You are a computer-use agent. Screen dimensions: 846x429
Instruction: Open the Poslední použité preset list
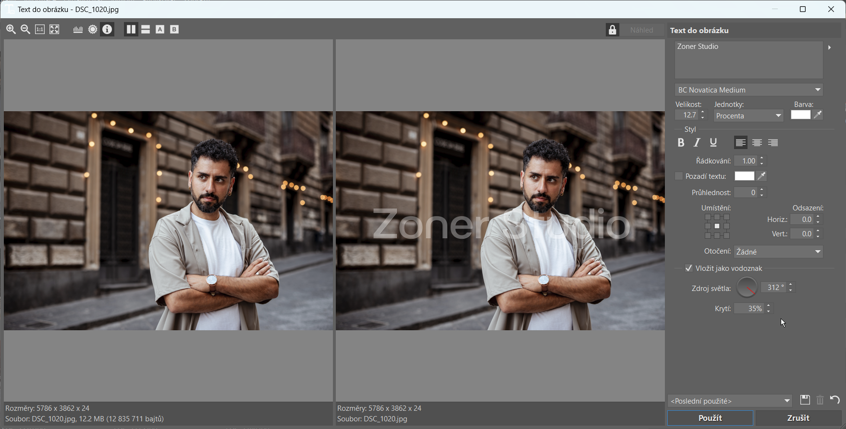point(730,401)
